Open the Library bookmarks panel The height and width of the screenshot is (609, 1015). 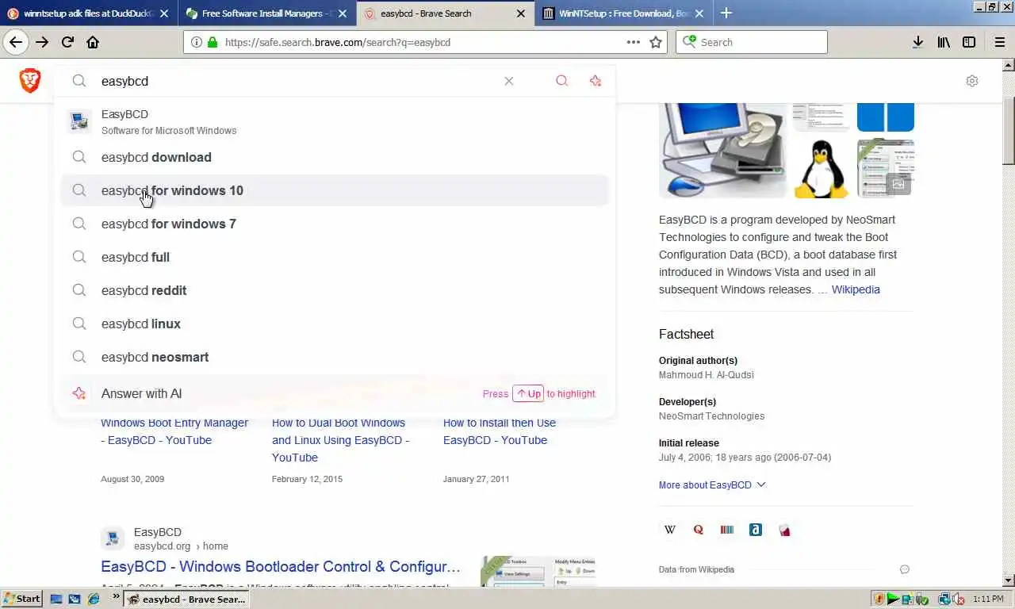pyautogui.click(x=944, y=42)
